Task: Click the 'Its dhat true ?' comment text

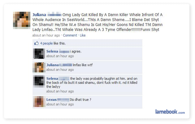Action: pos(80,100)
